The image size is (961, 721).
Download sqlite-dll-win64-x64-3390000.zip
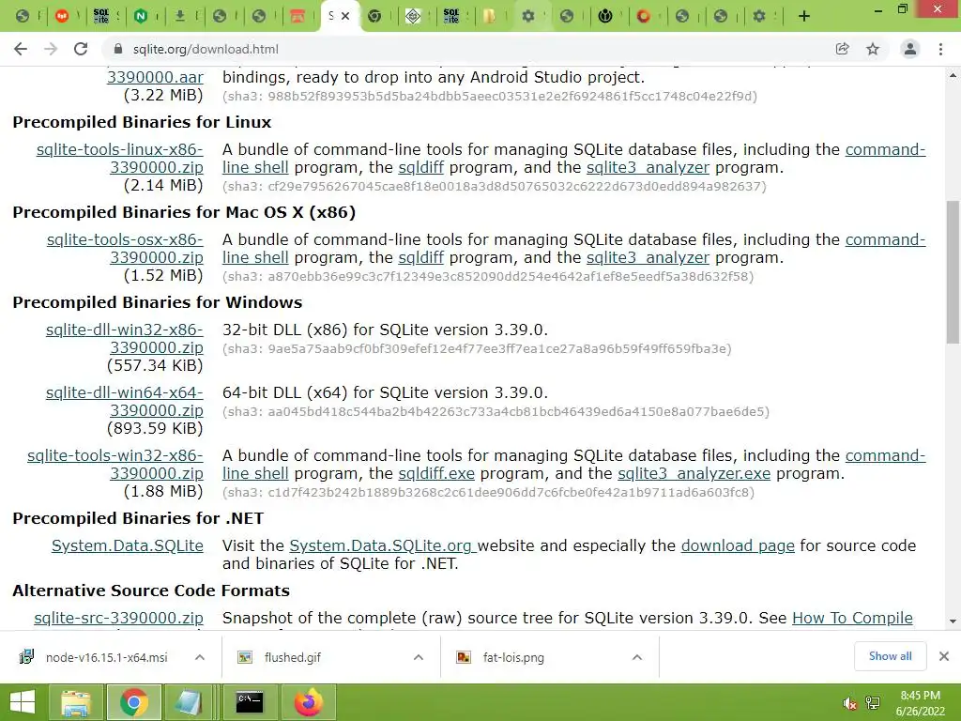pos(125,402)
